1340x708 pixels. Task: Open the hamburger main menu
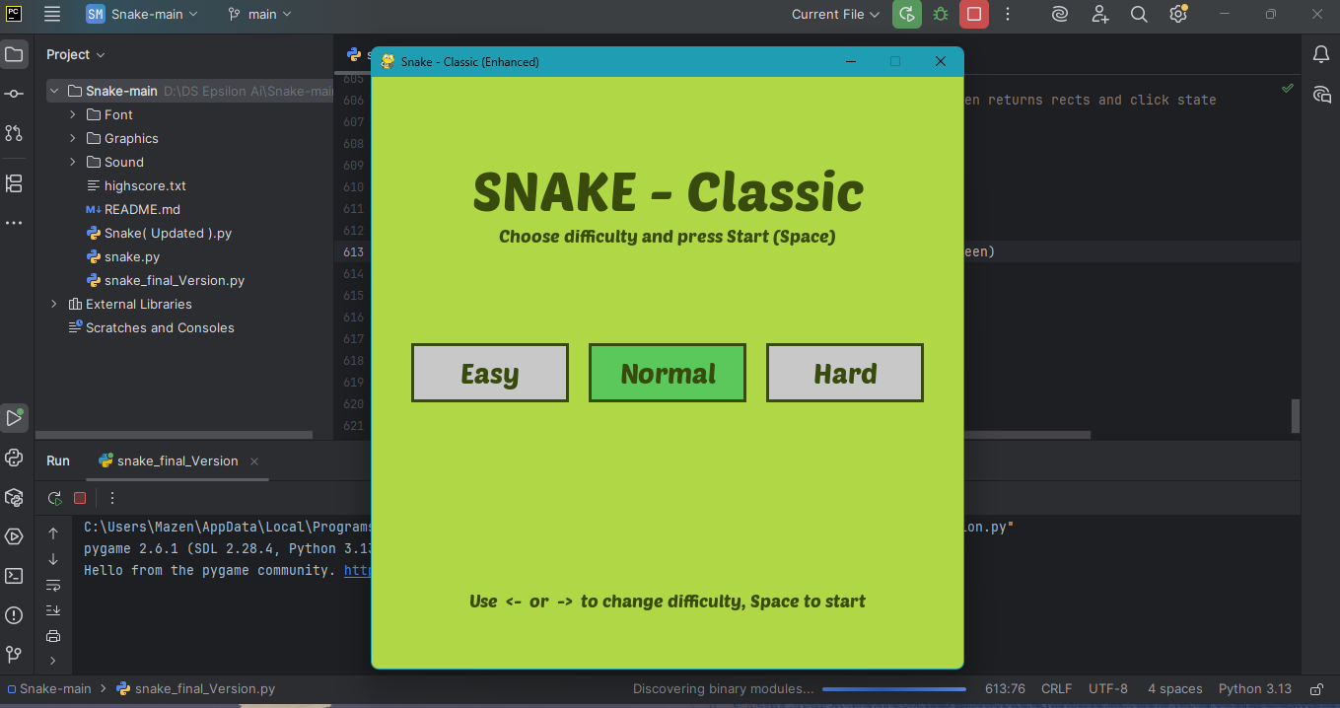pos(52,14)
